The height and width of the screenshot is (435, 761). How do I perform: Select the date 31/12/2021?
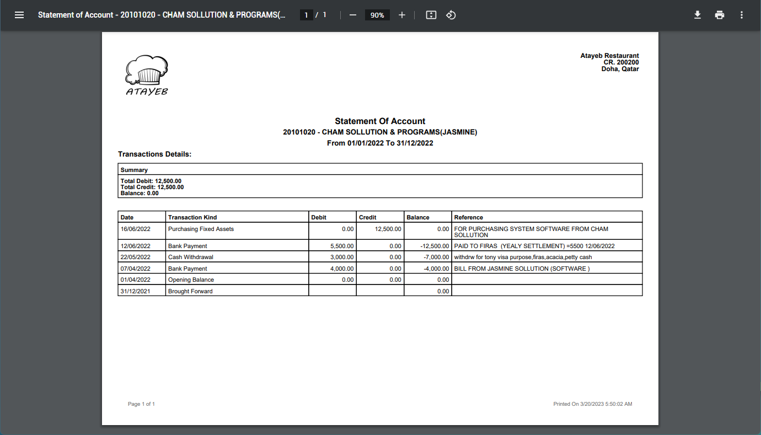tap(136, 291)
